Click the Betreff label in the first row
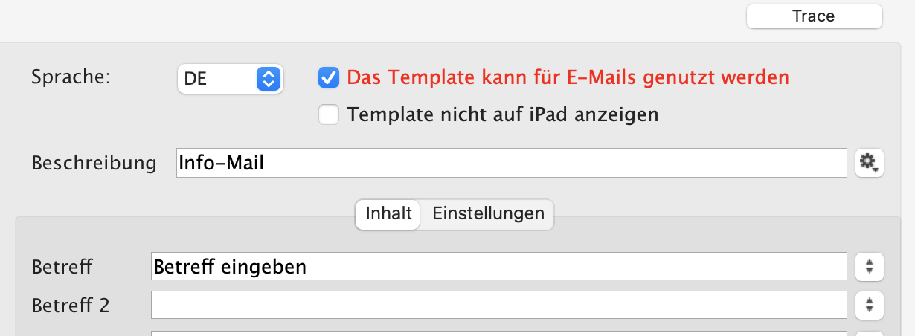The width and height of the screenshot is (915, 336). (x=64, y=267)
